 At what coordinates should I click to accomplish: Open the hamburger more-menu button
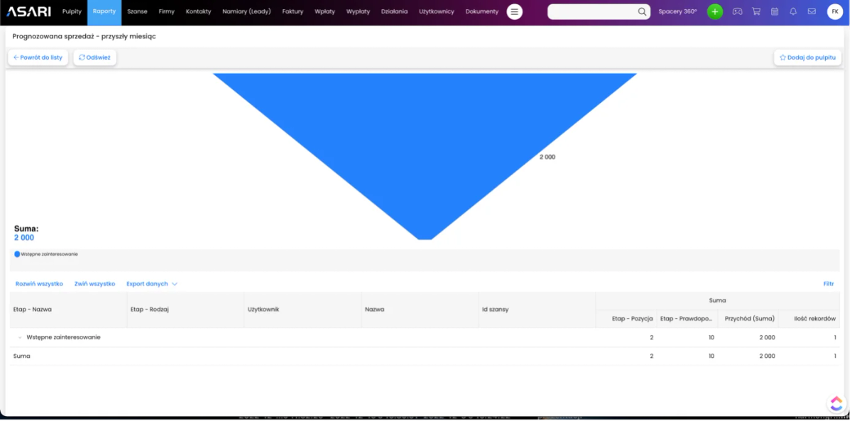(515, 11)
